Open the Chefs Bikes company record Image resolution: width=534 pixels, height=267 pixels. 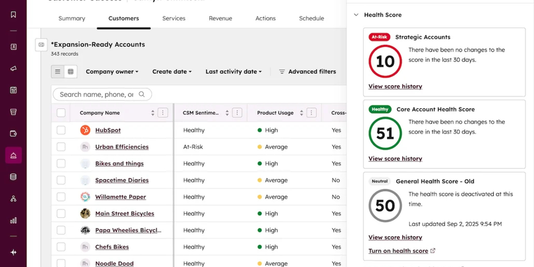pos(112,247)
